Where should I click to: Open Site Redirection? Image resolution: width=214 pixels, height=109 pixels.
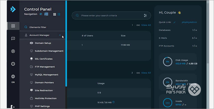(x=44, y=90)
